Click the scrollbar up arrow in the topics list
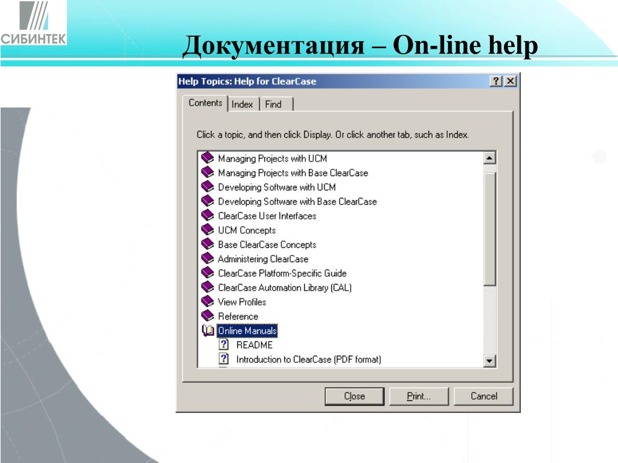 tap(489, 159)
